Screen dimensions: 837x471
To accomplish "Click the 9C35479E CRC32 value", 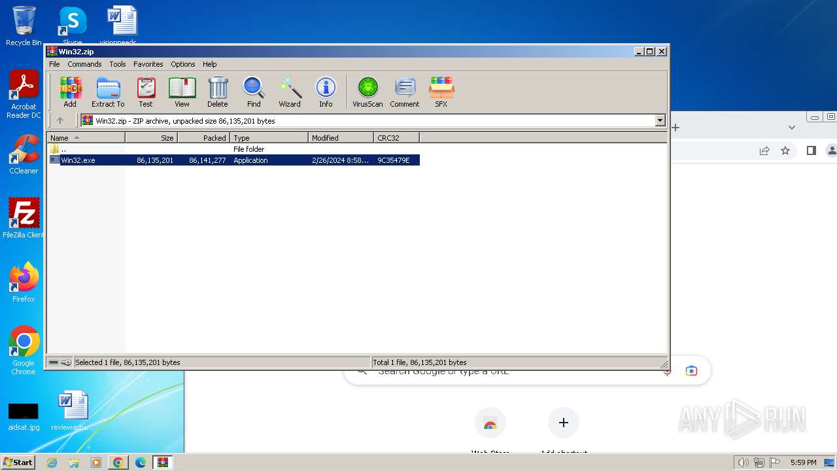I will pyautogui.click(x=393, y=160).
